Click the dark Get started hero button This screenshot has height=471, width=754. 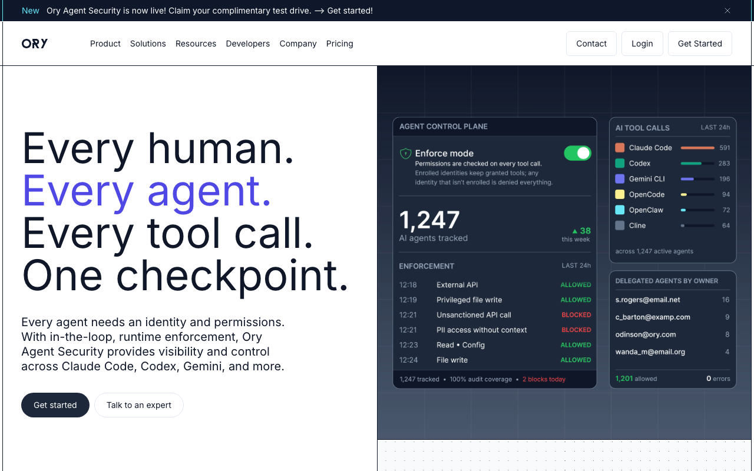(55, 405)
